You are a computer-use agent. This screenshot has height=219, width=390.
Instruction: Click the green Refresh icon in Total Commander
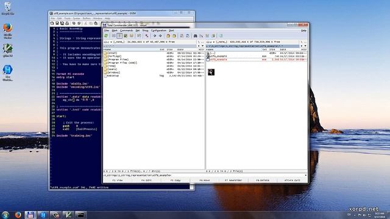(106, 36)
